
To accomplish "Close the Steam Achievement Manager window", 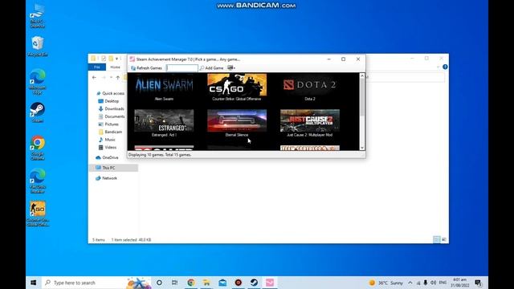I will (x=358, y=59).
